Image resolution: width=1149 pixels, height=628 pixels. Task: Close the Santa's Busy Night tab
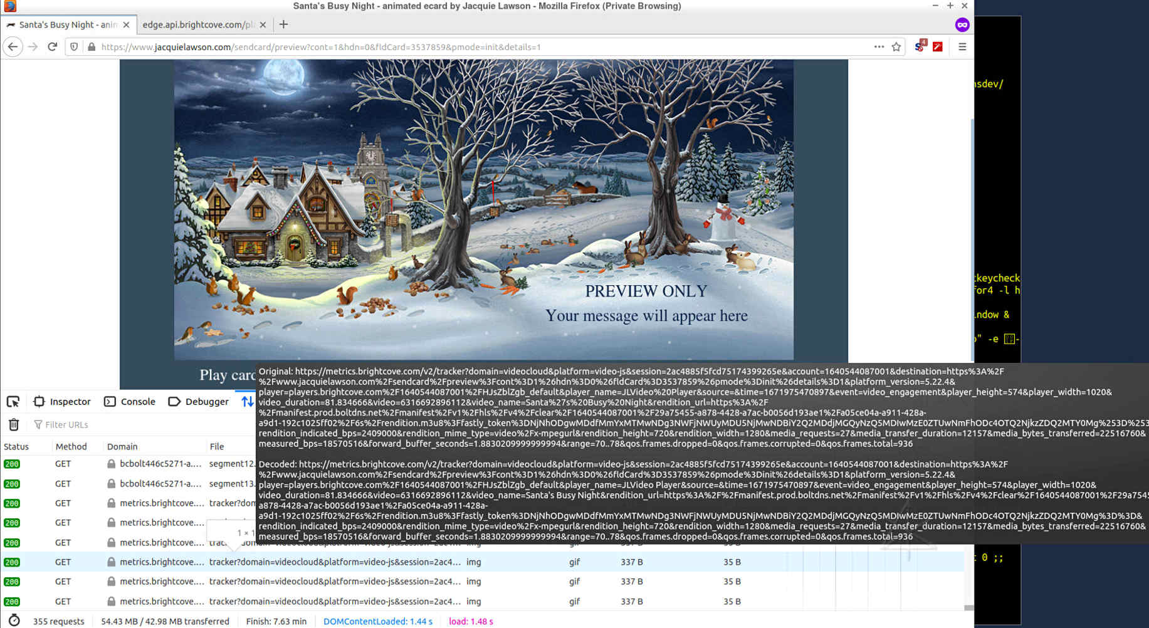126,25
